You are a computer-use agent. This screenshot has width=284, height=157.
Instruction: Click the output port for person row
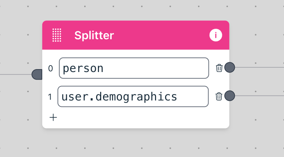click(x=230, y=67)
